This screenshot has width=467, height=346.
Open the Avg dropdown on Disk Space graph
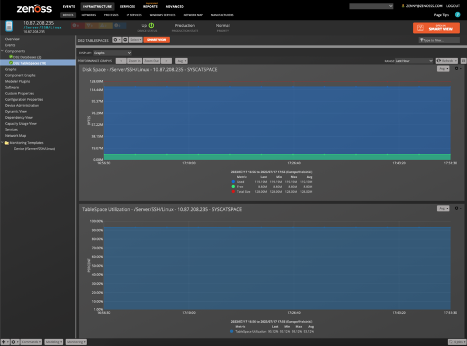coord(443,69)
